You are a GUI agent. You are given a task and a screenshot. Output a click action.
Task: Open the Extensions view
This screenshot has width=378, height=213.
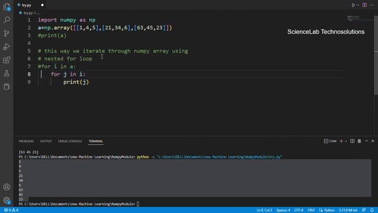pyautogui.click(x=6, y=60)
